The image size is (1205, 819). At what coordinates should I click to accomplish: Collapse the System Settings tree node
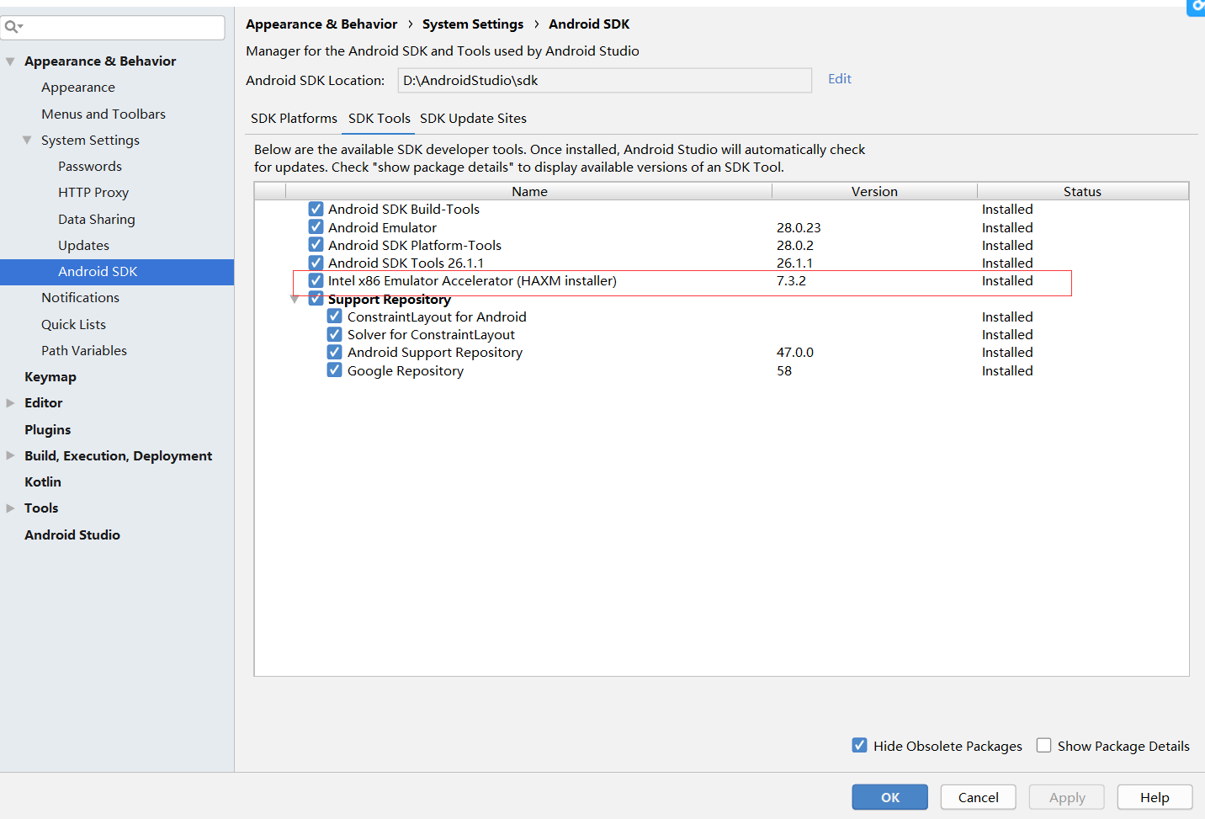coord(27,140)
